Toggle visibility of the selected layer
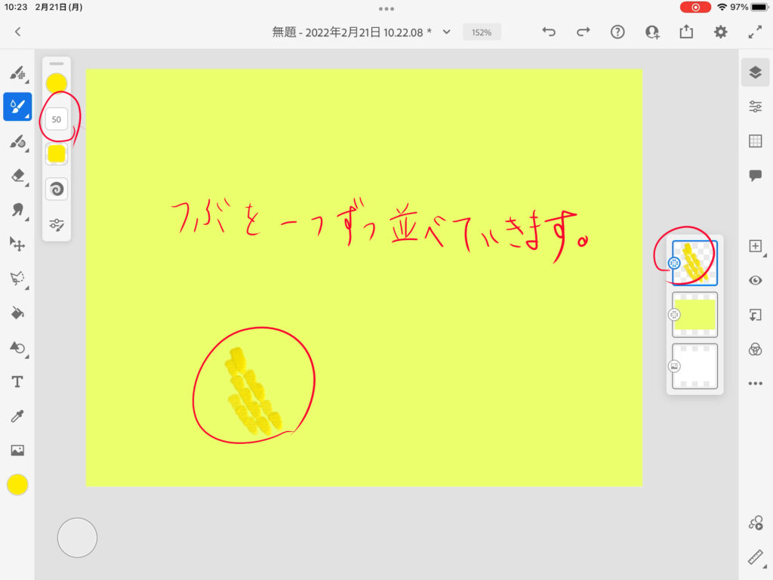 coord(755,280)
